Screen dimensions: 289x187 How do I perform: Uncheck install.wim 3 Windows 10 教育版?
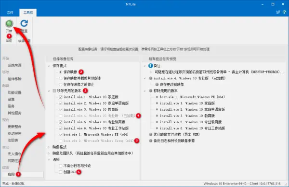[61, 109]
